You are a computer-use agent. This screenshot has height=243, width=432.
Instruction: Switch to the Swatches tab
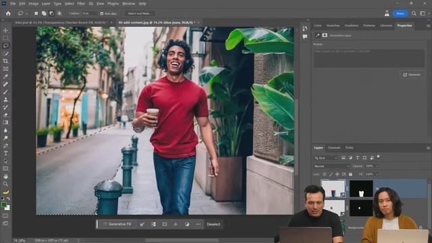pos(333,26)
